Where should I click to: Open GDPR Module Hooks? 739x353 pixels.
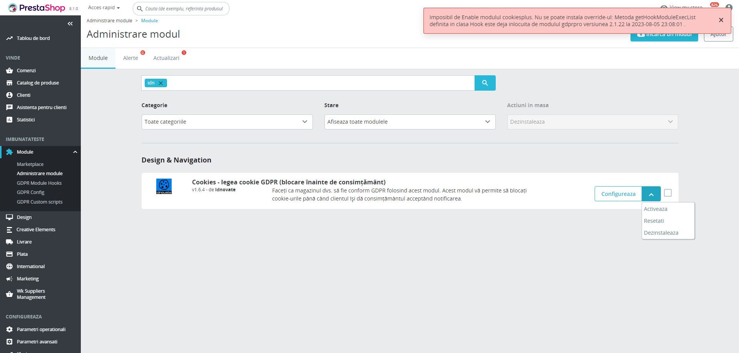[39, 183]
